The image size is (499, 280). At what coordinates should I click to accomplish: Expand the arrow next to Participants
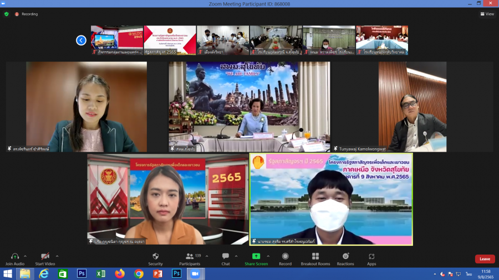click(207, 256)
